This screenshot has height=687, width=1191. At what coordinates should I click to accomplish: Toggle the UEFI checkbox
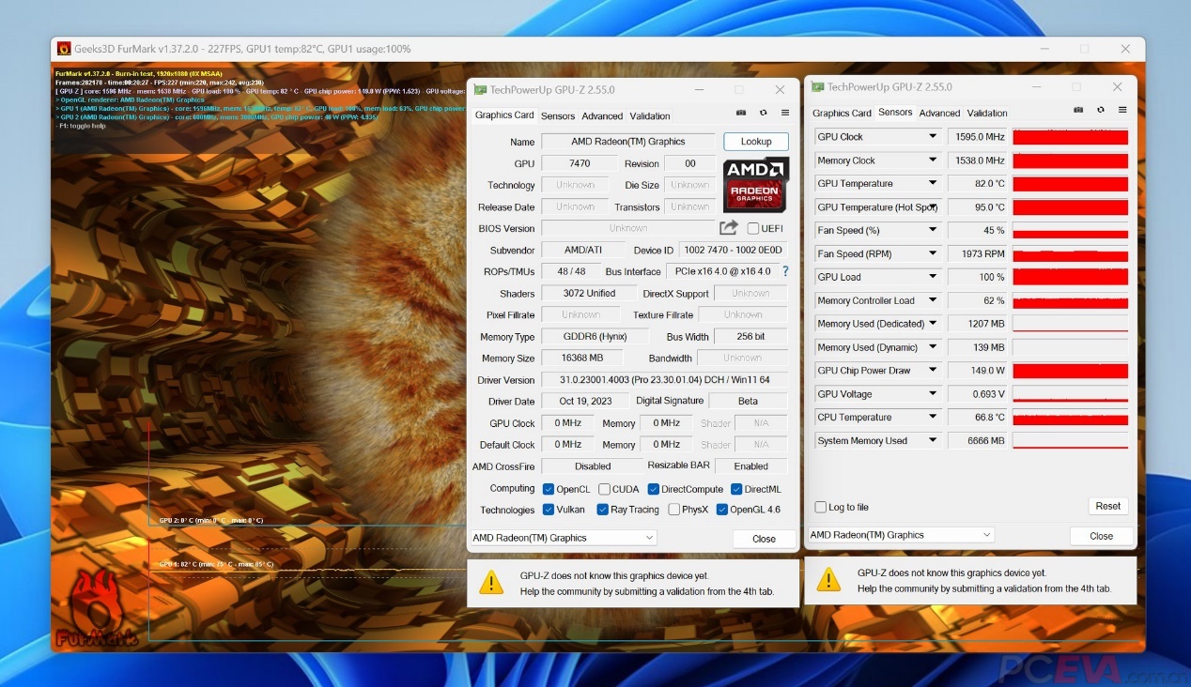[x=753, y=228]
